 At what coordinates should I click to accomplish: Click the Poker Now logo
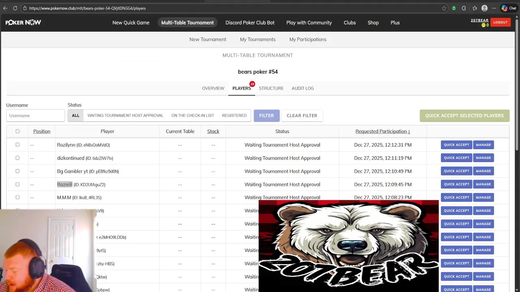(23, 23)
